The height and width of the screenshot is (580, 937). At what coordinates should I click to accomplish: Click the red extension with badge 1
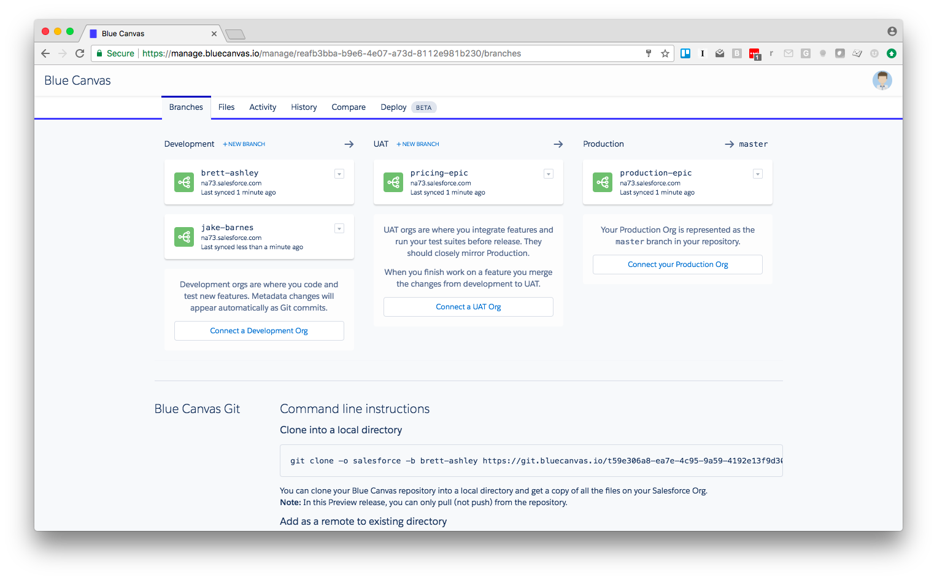755,54
